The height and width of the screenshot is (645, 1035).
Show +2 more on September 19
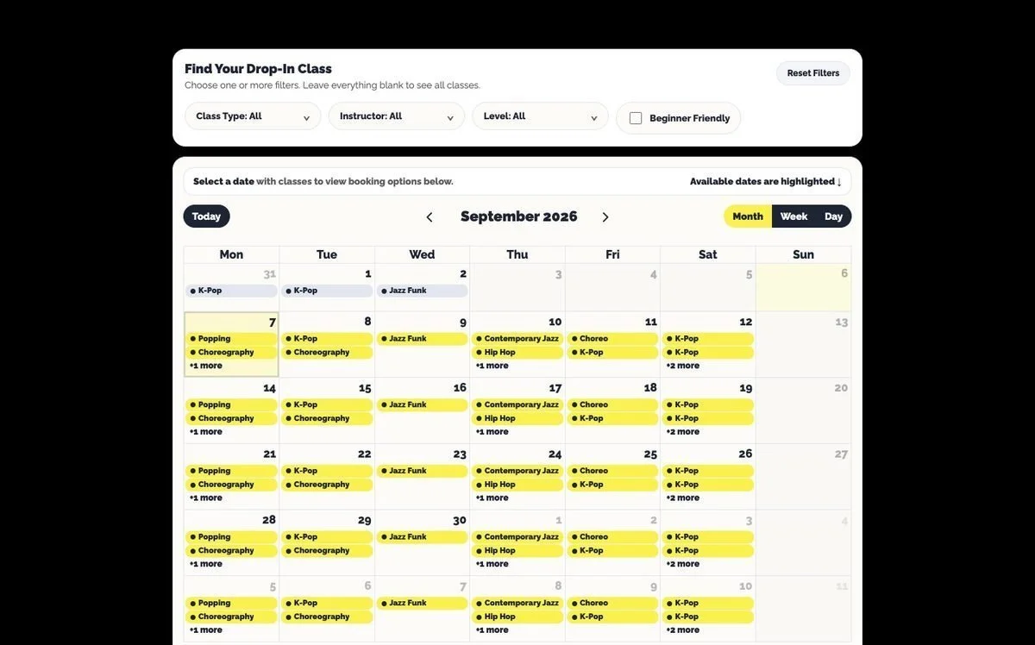(x=682, y=432)
